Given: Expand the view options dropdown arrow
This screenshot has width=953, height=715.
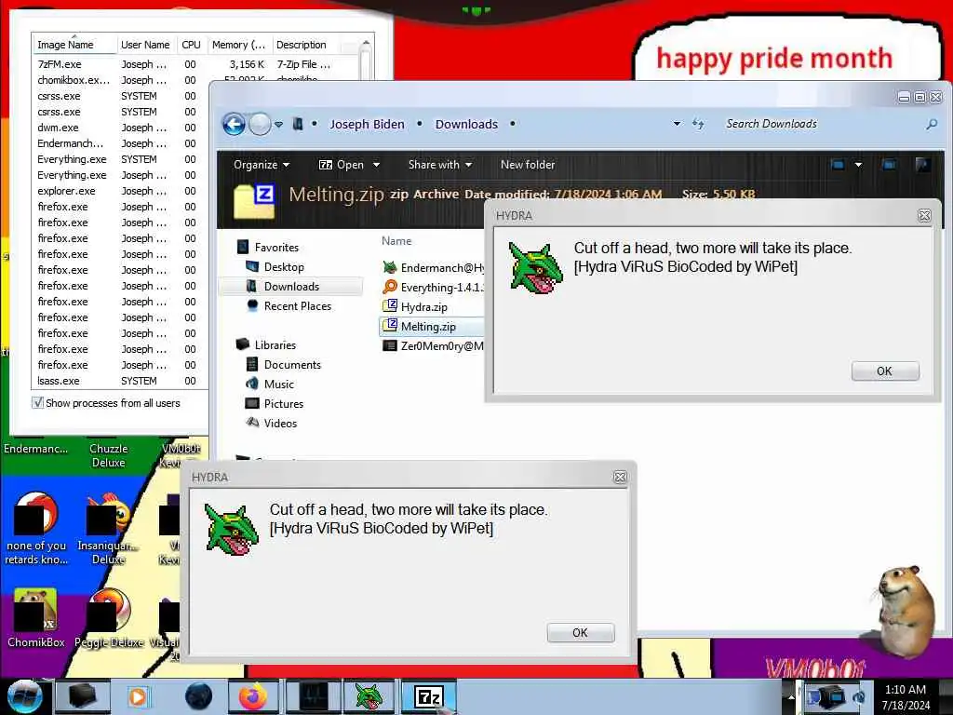Looking at the screenshot, I should [x=858, y=165].
